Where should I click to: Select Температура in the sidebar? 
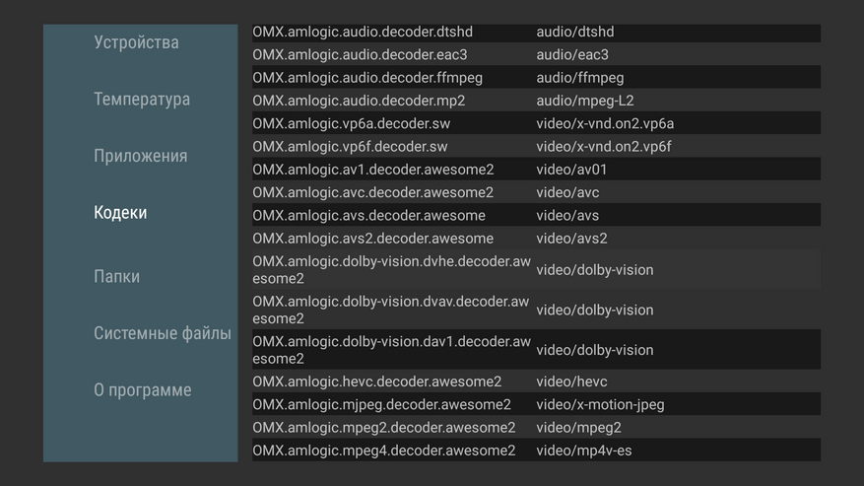tap(142, 100)
